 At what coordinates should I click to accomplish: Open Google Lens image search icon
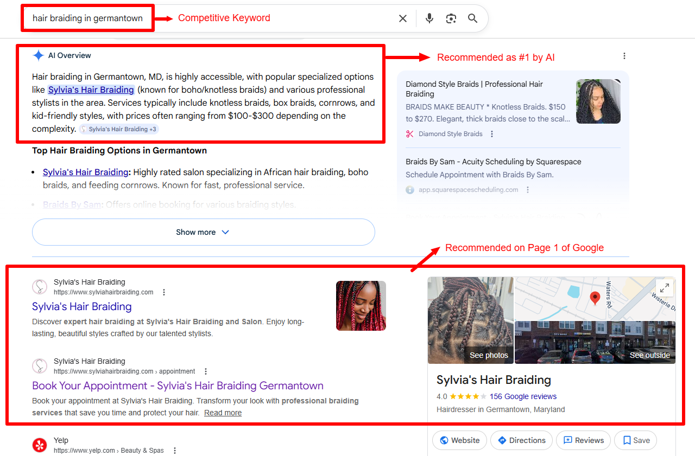pos(451,18)
